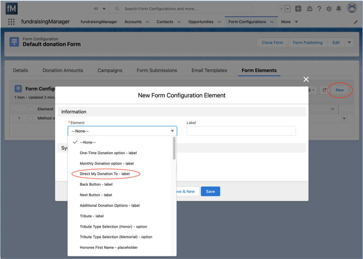
Task: Open the Opportunities navigation tab
Action: (201, 22)
